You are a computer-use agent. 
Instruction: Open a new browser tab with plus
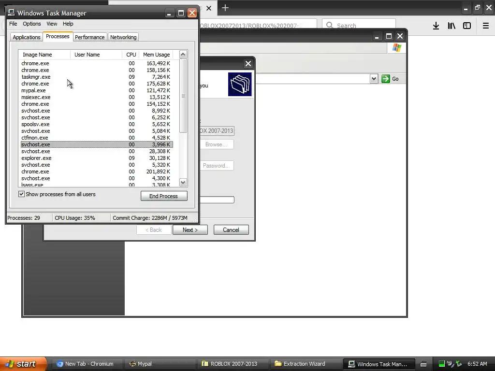(x=225, y=8)
